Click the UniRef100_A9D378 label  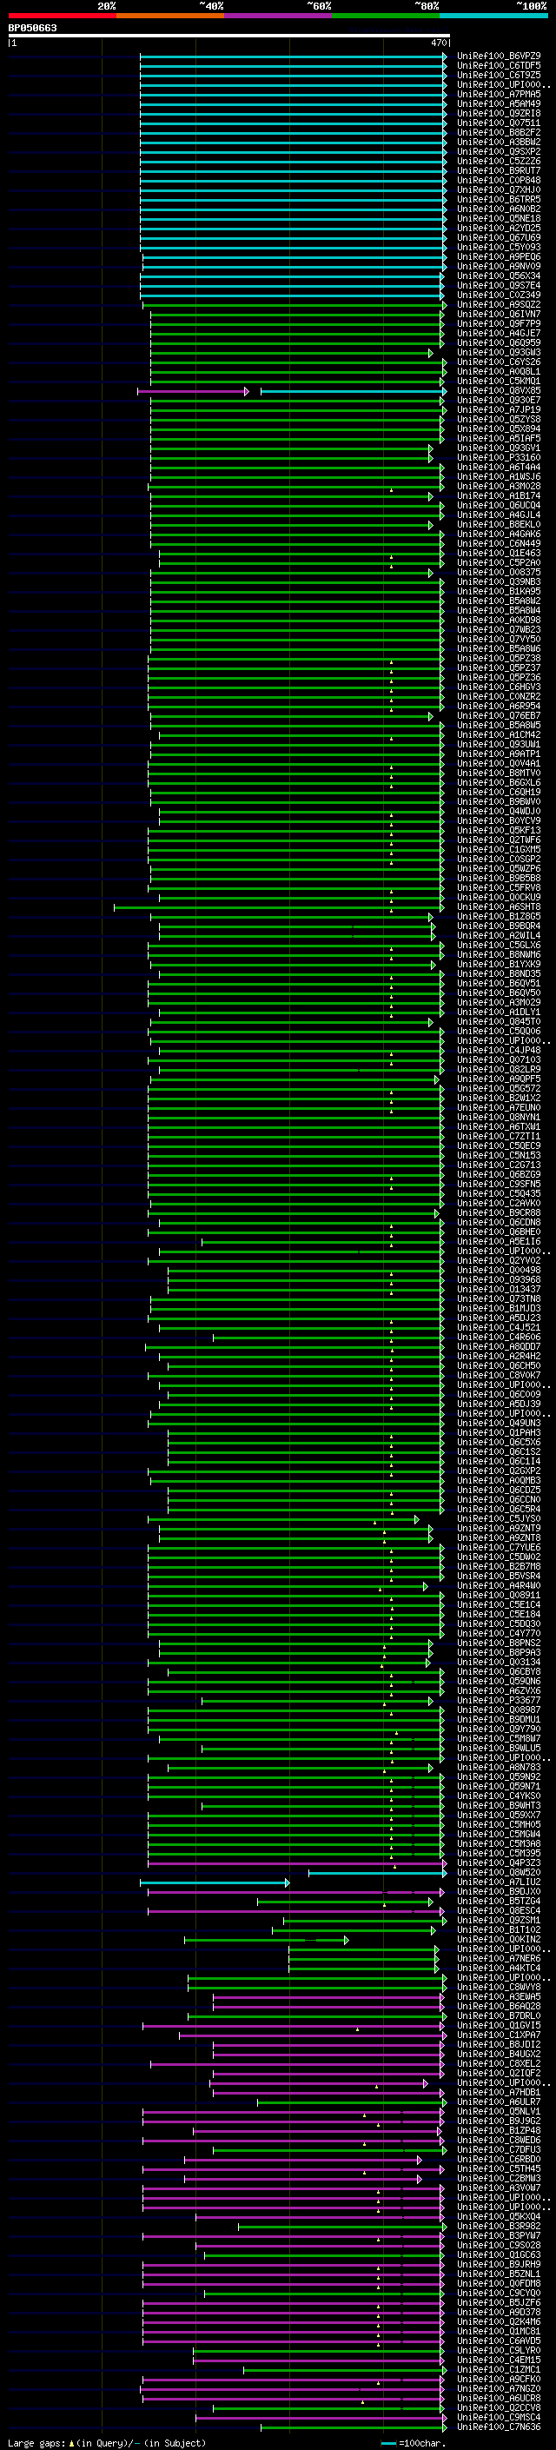[x=498, y=2310]
